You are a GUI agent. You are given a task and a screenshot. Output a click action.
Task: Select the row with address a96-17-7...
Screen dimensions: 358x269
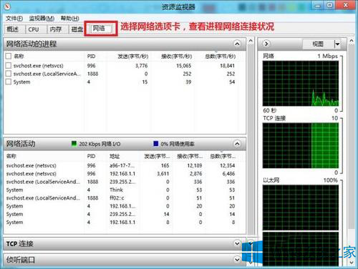point(121,165)
